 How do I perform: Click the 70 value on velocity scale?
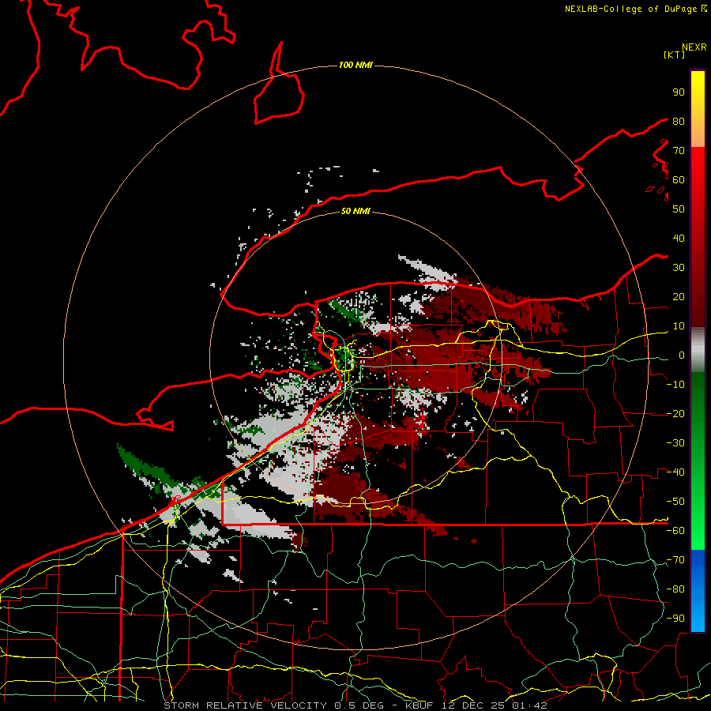click(x=679, y=151)
